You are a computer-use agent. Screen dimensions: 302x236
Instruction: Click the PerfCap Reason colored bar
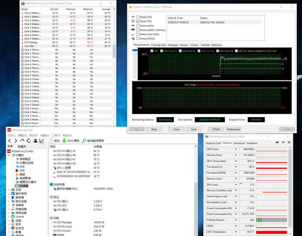pyautogui.click(x=271, y=220)
